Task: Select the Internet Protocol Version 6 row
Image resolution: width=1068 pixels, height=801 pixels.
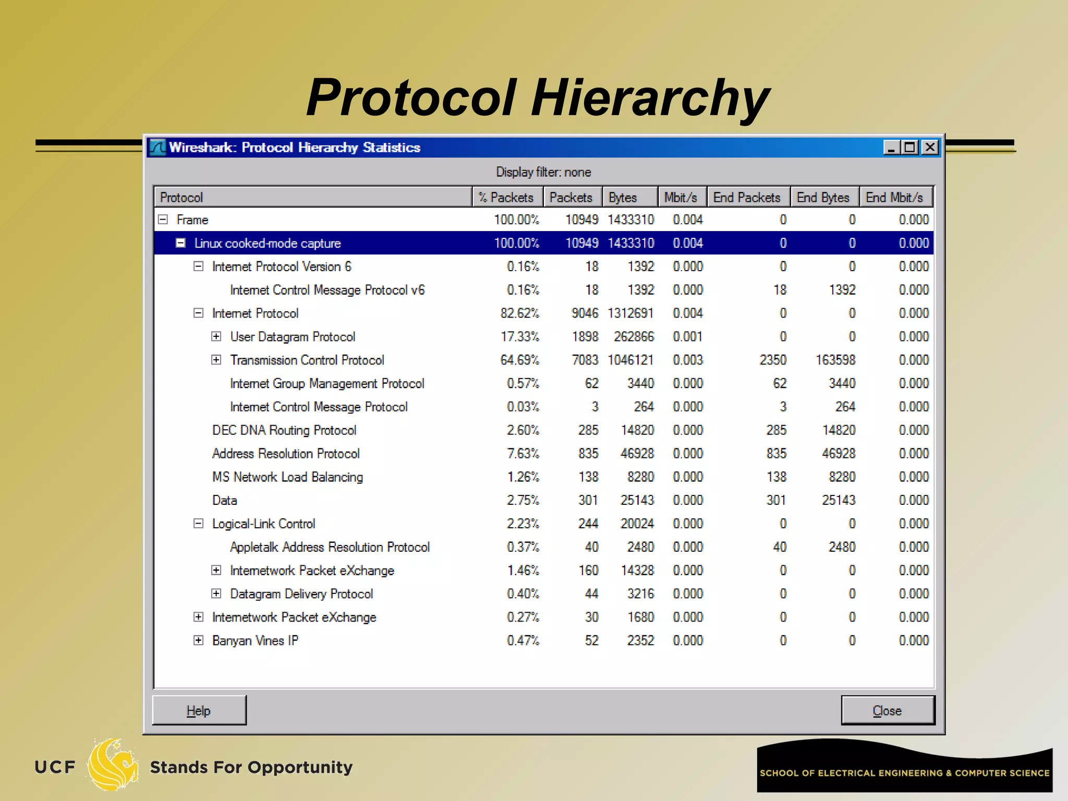Action: click(544, 266)
